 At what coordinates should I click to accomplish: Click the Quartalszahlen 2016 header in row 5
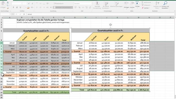[x=36, y=31]
